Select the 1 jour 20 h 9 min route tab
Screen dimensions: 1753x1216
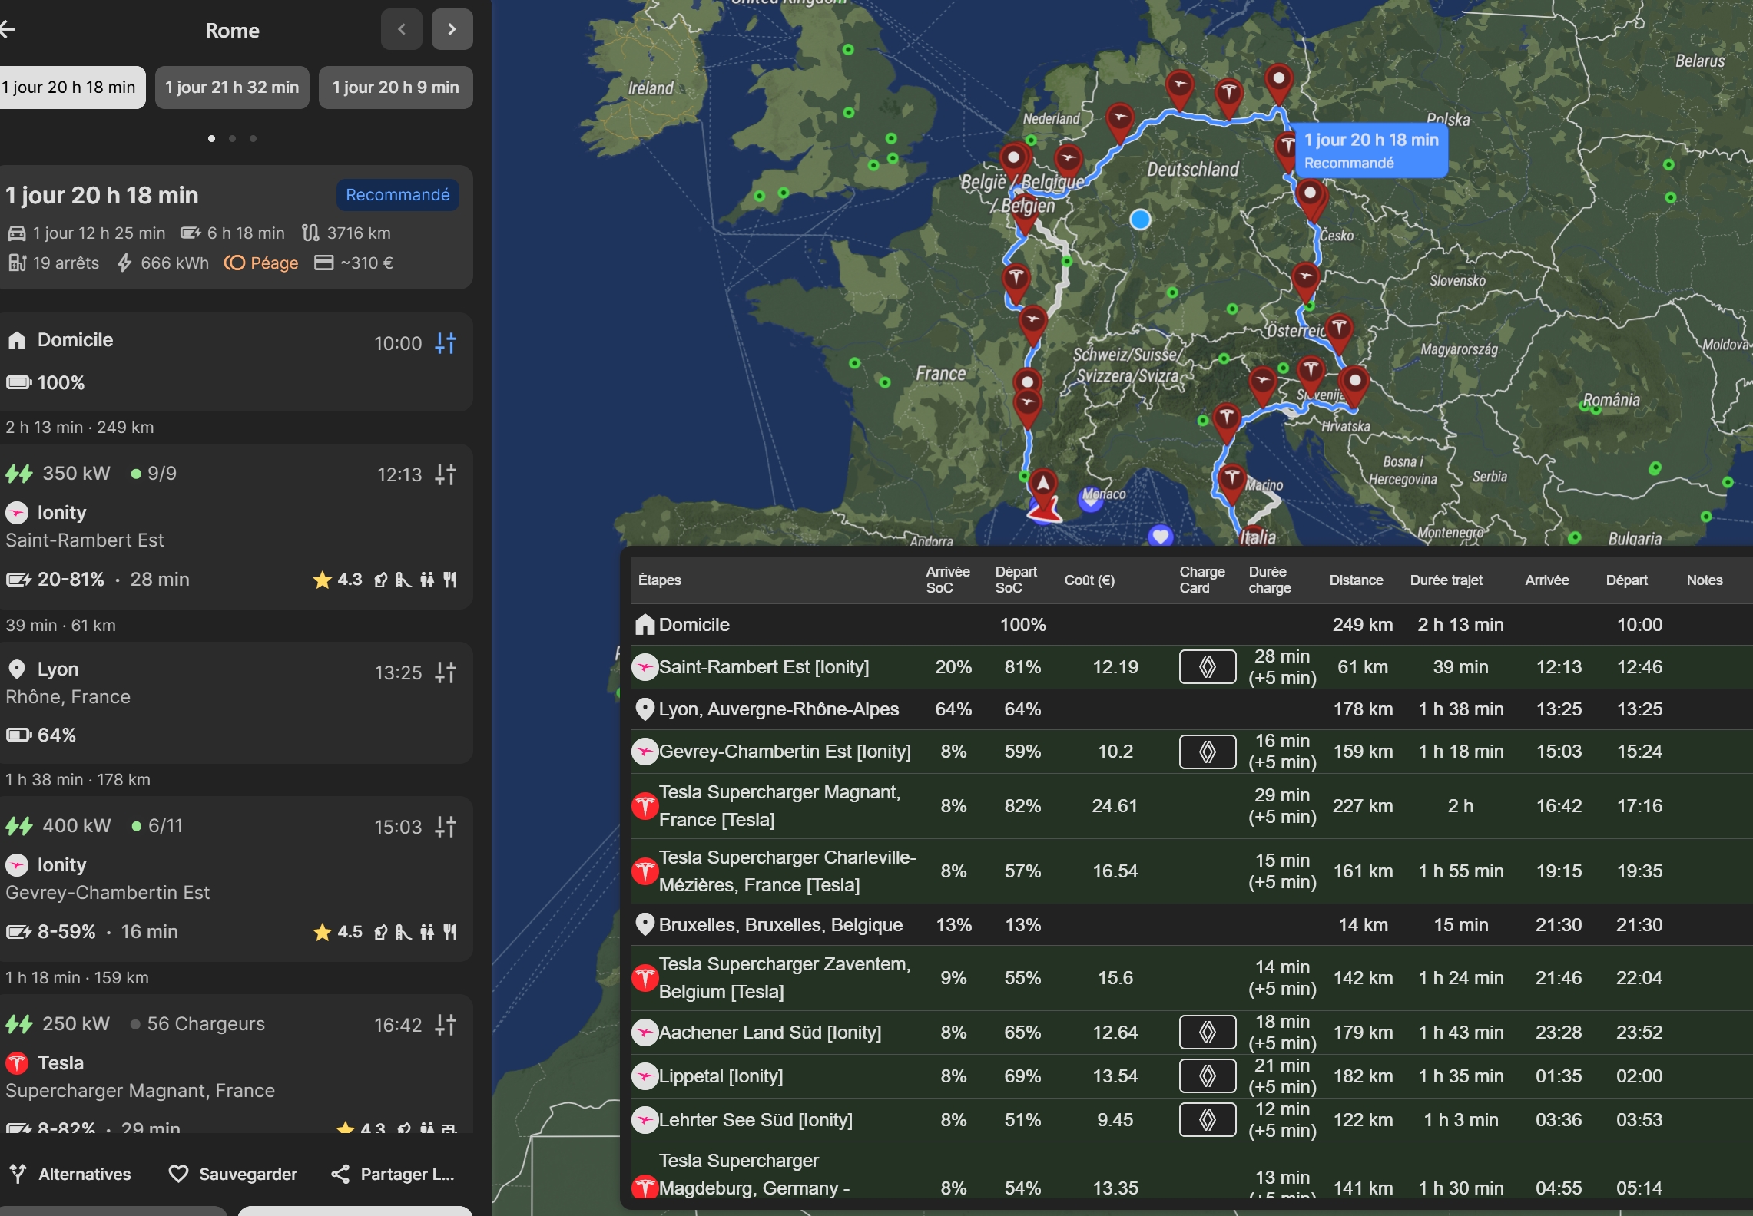pos(395,88)
